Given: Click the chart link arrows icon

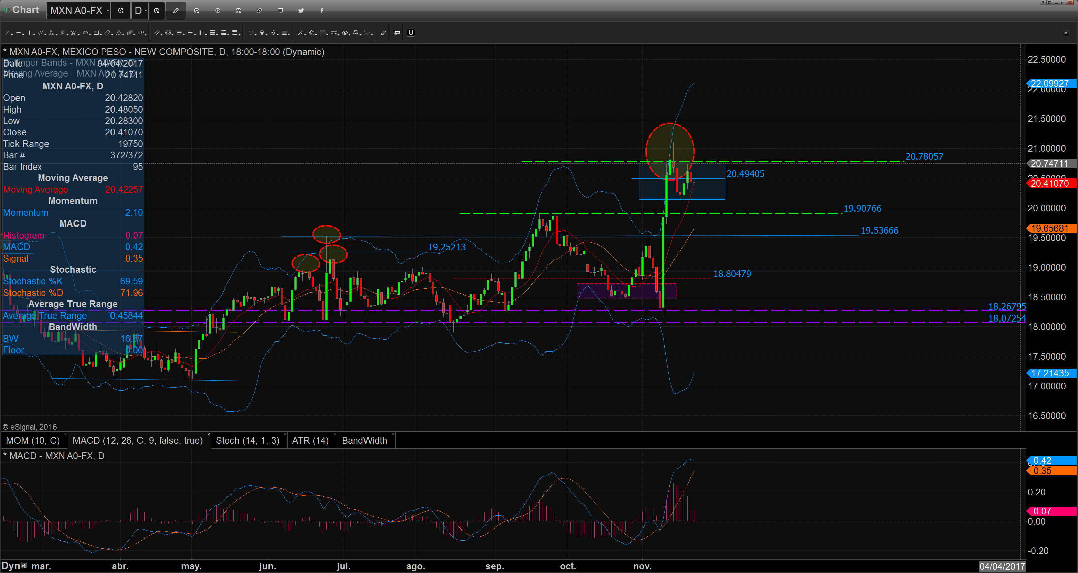Looking at the screenshot, I should [259, 10].
